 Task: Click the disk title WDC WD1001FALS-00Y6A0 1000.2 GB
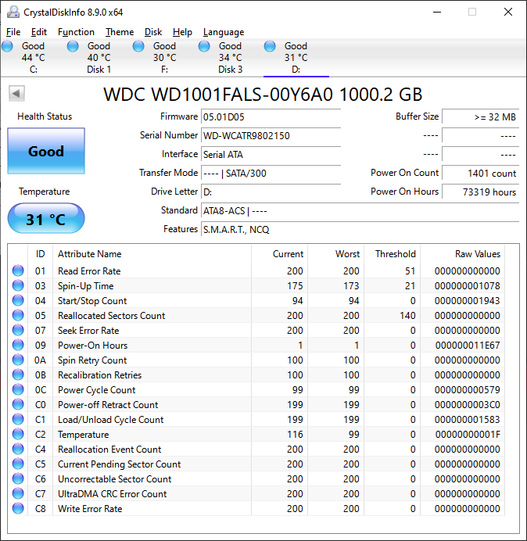263,94
